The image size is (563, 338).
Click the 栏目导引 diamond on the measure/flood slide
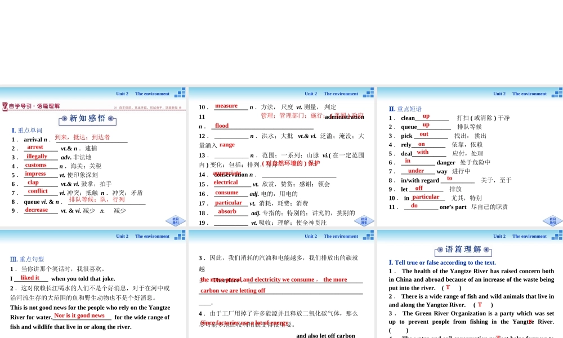point(364,221)
